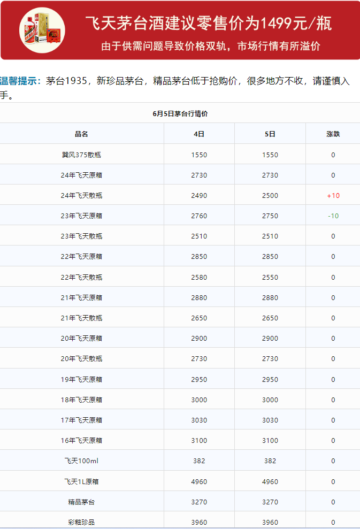Click the 5日 column header
The width and height of the screenshot is (360, 529).
(270, 134)
